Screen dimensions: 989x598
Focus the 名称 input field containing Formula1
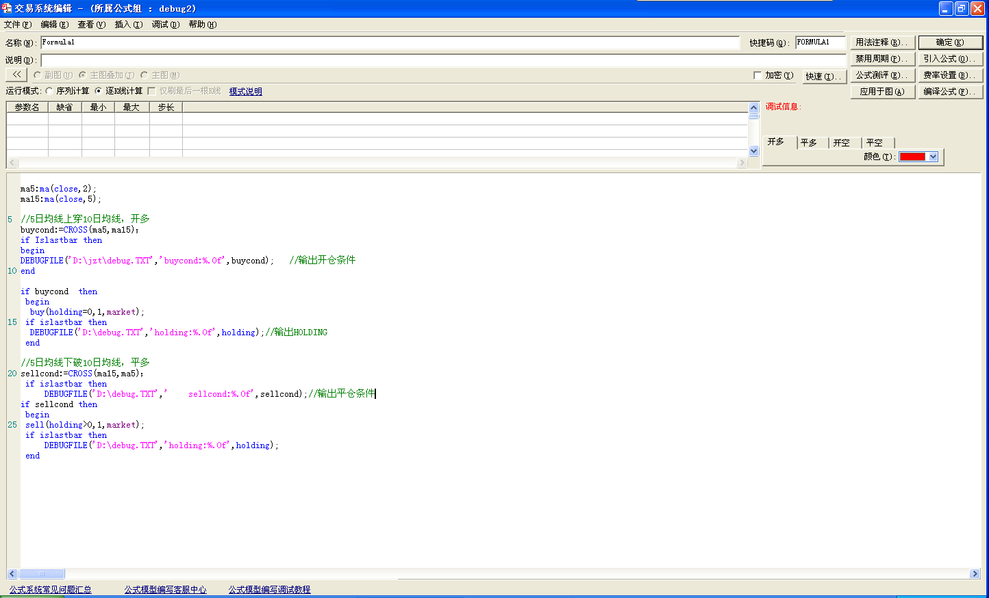pos(390,42)
